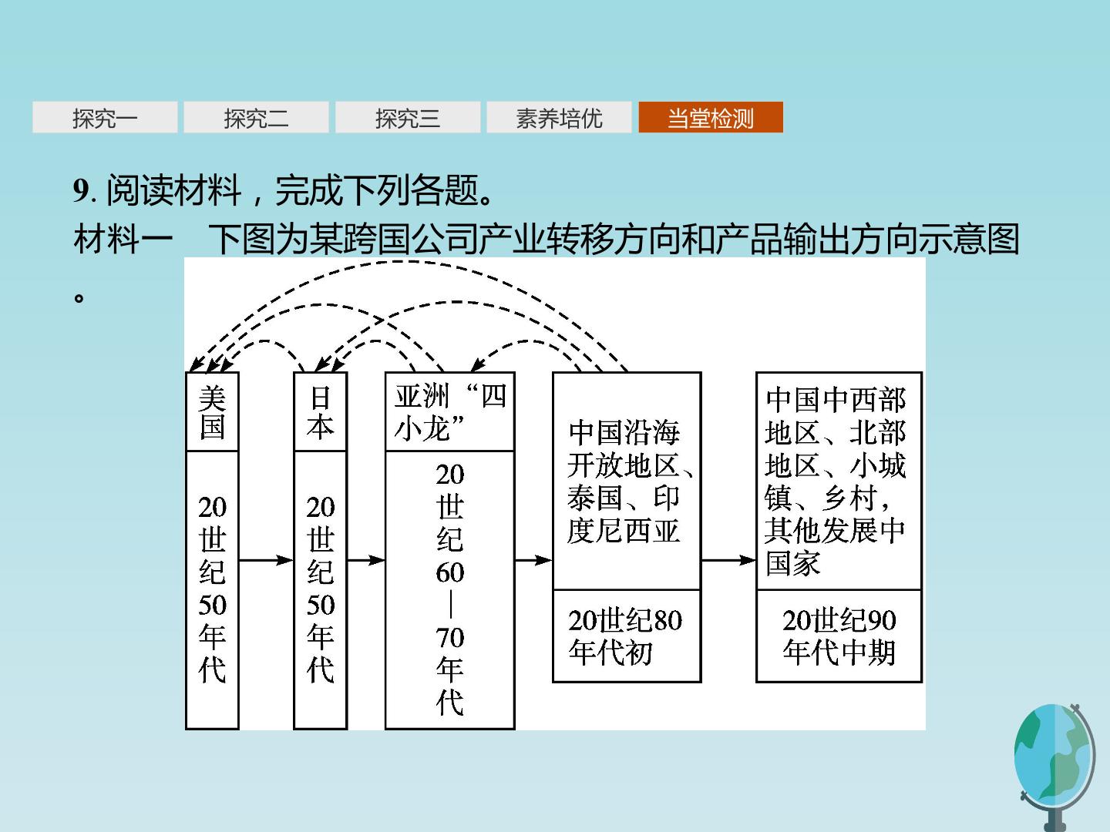Click the arrow pointing to 中国中西部 box
The height and width of the screenshot is (832, 1110).
(x=728, y=560)
